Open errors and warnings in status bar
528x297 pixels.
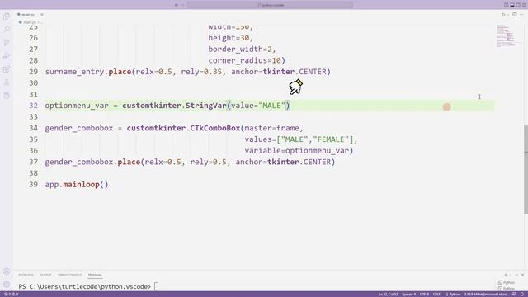(x=11, y=295)
